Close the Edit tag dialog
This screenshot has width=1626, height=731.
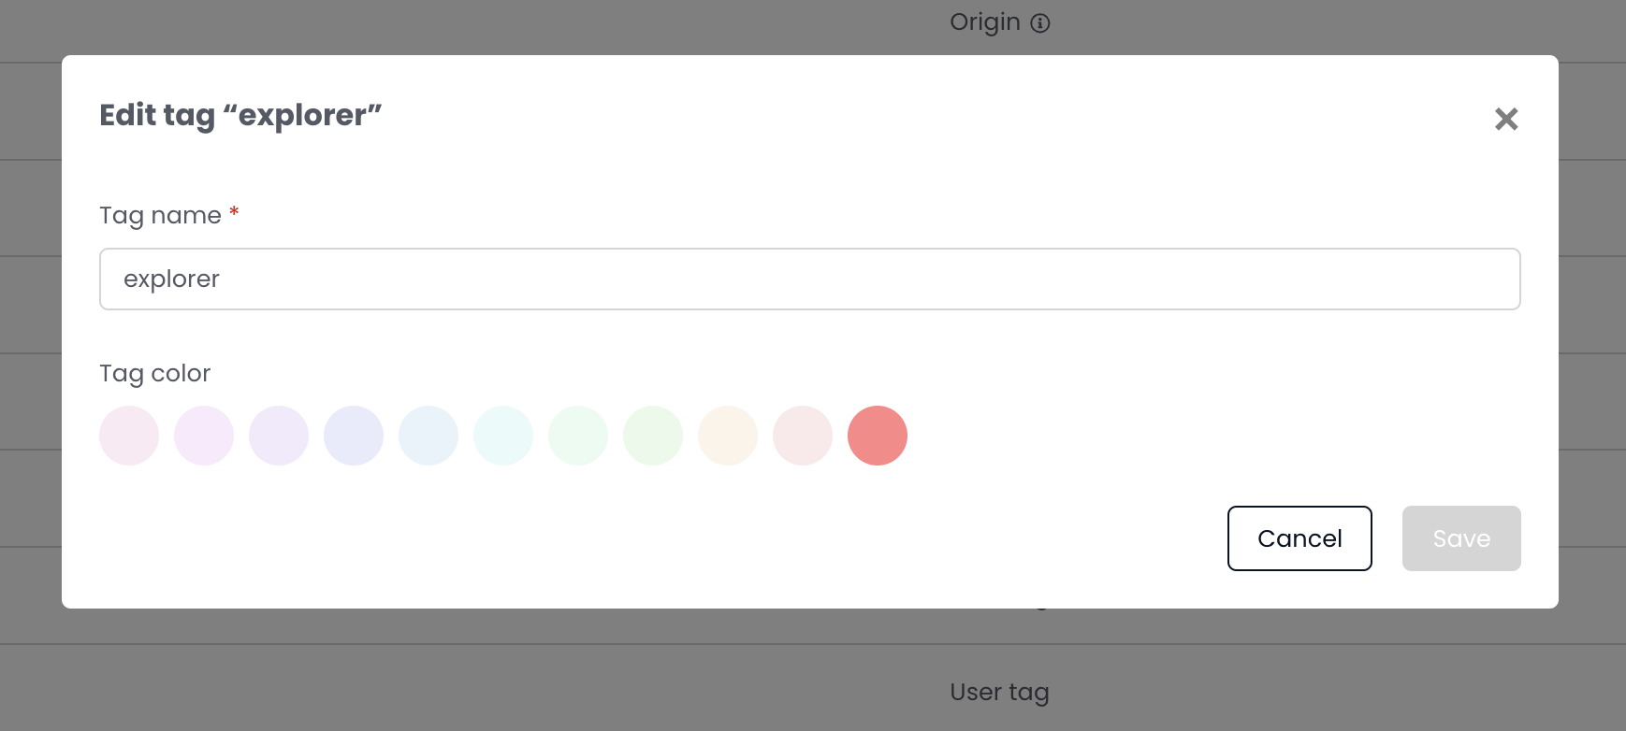1507,120
